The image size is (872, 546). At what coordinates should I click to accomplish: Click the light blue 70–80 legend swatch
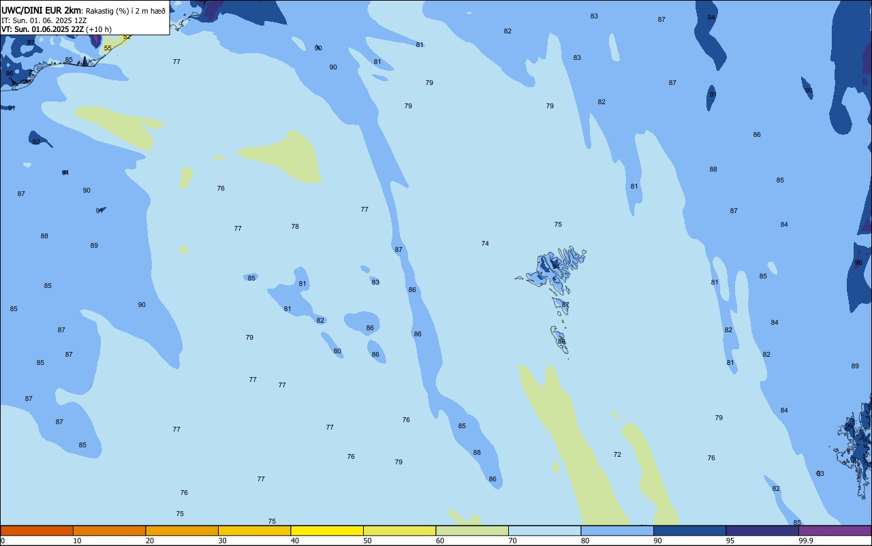point(544,530)
